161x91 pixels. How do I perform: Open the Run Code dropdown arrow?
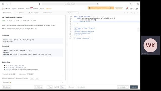pyautogui.click(x=127, y=87)
